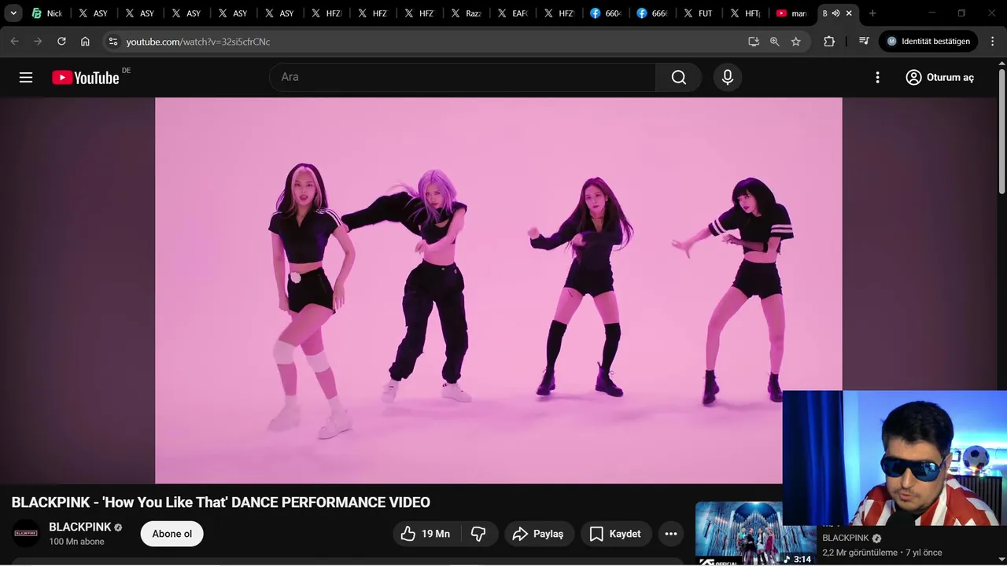1007x566 pixels.
Task: Click the Kaydet save button
Action: (x=616, y=534)
